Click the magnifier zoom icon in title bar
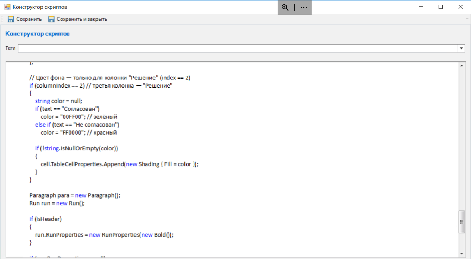471x259 pixels. (285, 8)
